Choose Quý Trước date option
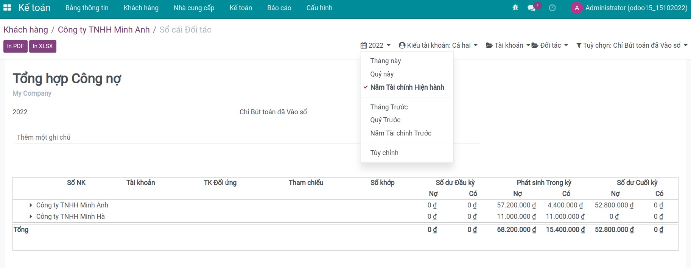Viewport: 691px width, 268px height. point(385,120)
